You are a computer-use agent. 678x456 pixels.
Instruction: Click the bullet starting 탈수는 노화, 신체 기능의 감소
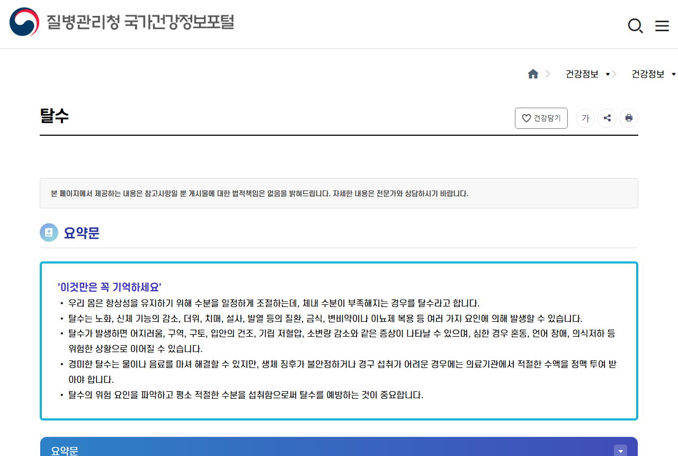(325, 319)
